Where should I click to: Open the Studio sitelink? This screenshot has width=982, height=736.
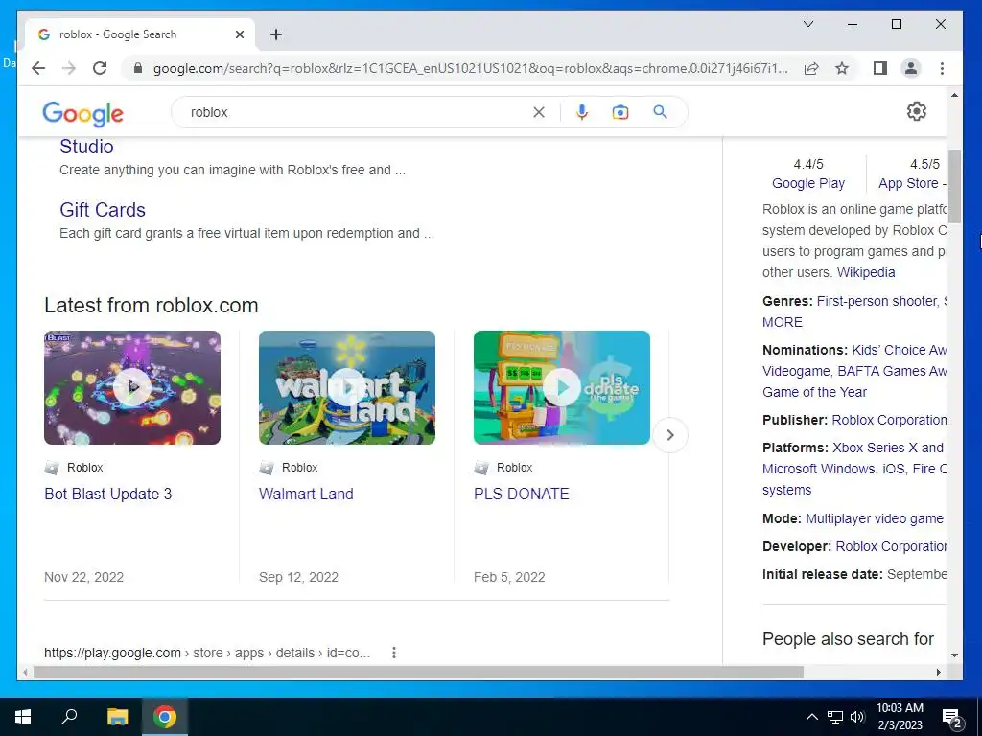86,147
